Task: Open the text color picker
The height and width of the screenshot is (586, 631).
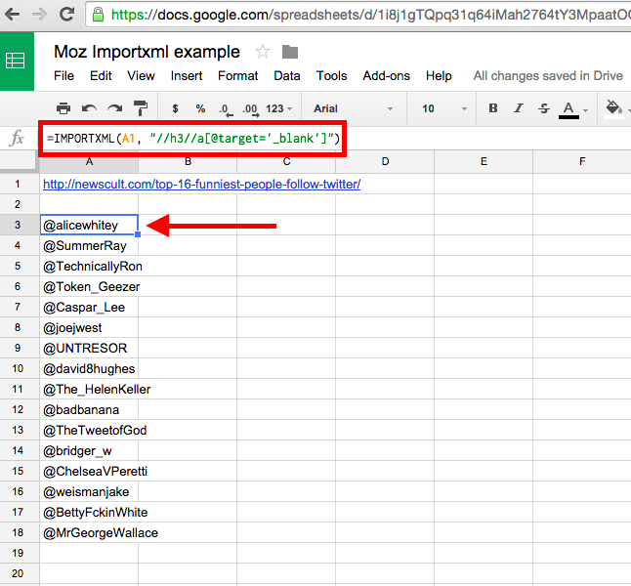Action: [570, 108]
